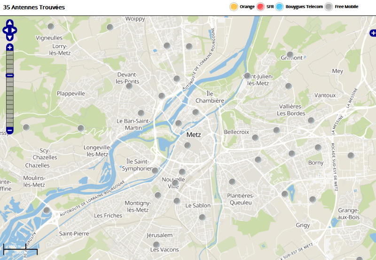Pan the map left with the arrow
The width and height of the screenshot is (376, 260).
[5, 30]
